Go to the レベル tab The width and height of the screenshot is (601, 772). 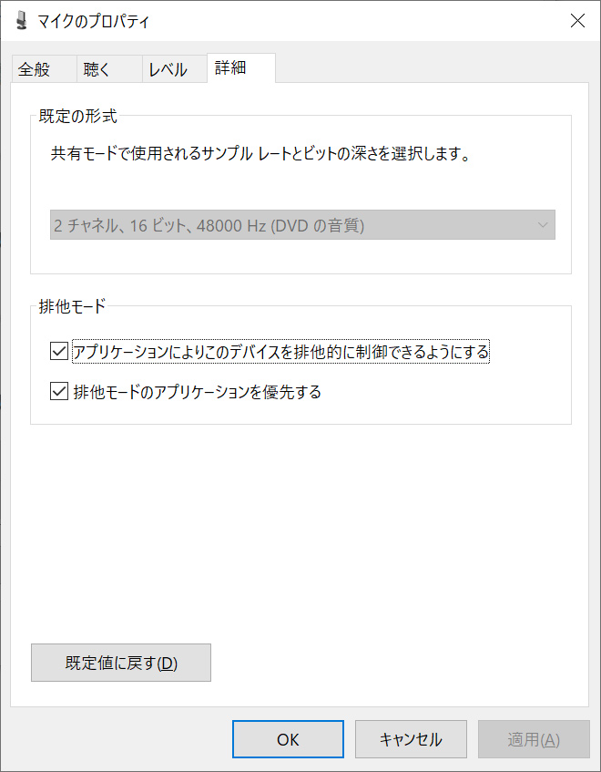168,69
